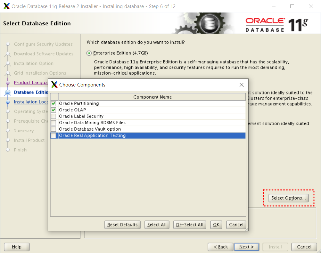Tick the Oracle Database Vault option checkbox
Screen dimensions: 321x253
tap(54, 129)
